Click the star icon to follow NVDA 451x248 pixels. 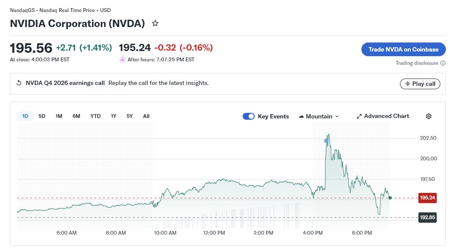pyautogui.click(x=155, y=24)
